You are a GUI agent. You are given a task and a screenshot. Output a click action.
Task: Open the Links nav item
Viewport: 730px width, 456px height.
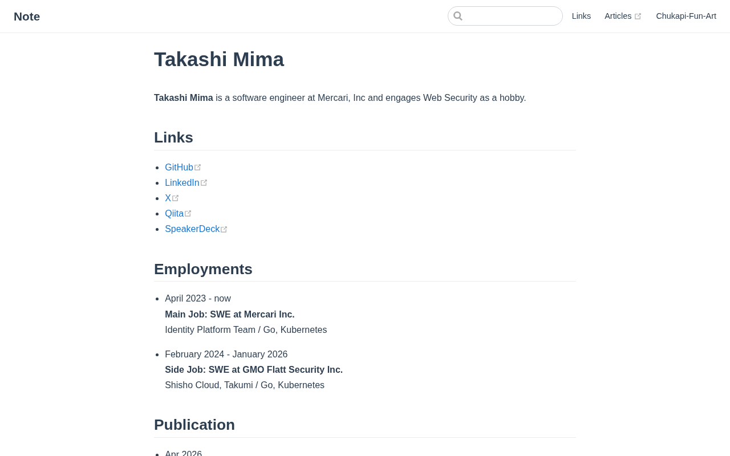[x=581, y=16]
